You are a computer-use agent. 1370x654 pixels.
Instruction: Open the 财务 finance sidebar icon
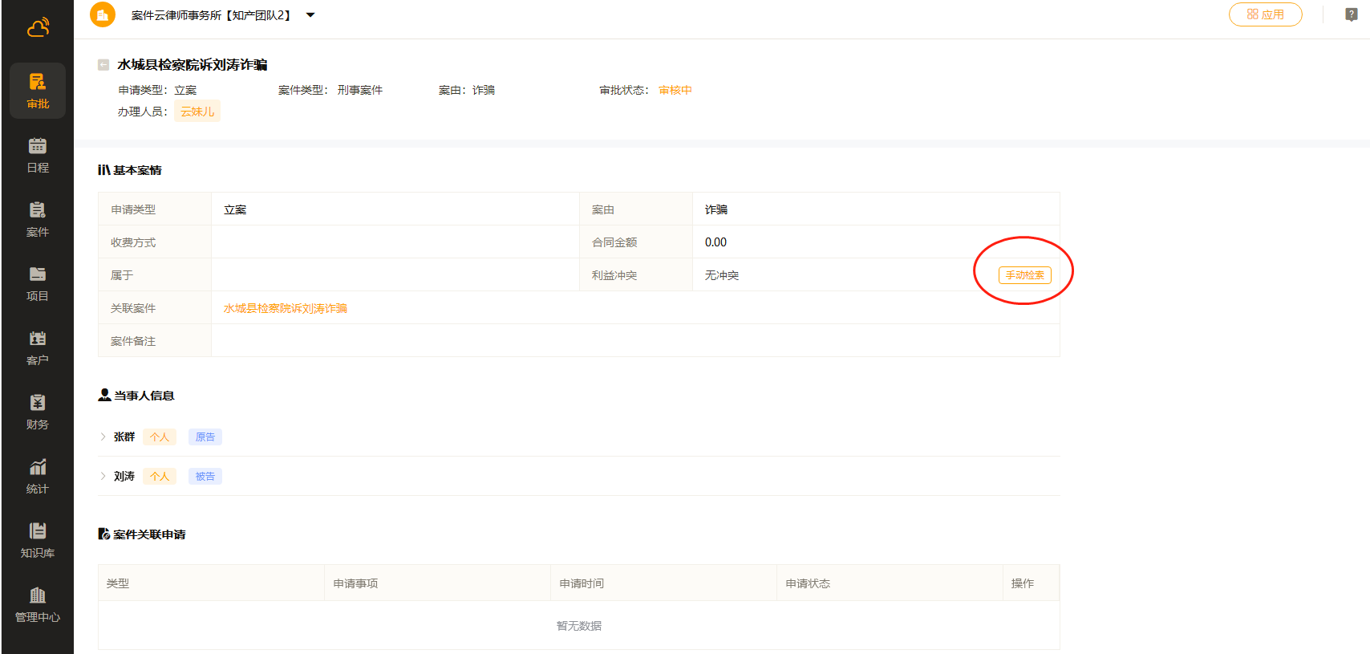click(x=38, y=412)
